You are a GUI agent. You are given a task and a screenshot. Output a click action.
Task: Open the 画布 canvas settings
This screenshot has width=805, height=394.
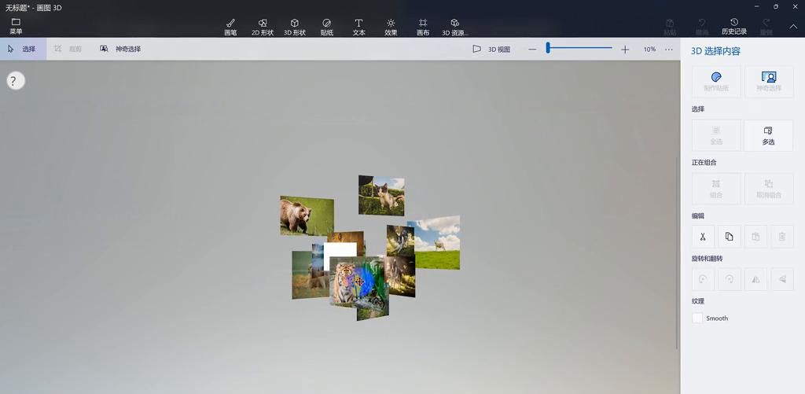[x=422, y=27]
